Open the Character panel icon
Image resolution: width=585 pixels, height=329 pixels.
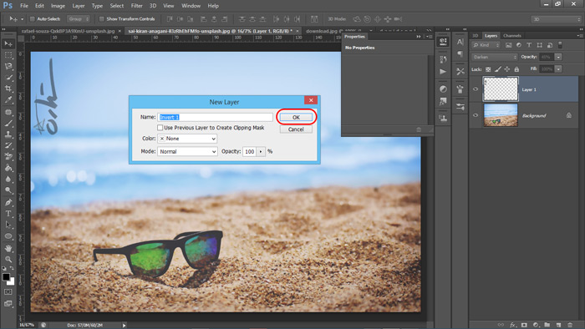[460, 42]
